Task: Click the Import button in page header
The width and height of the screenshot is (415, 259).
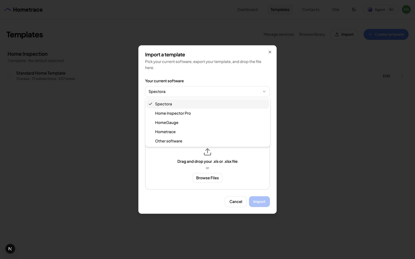Action: [x=344, y=34]
